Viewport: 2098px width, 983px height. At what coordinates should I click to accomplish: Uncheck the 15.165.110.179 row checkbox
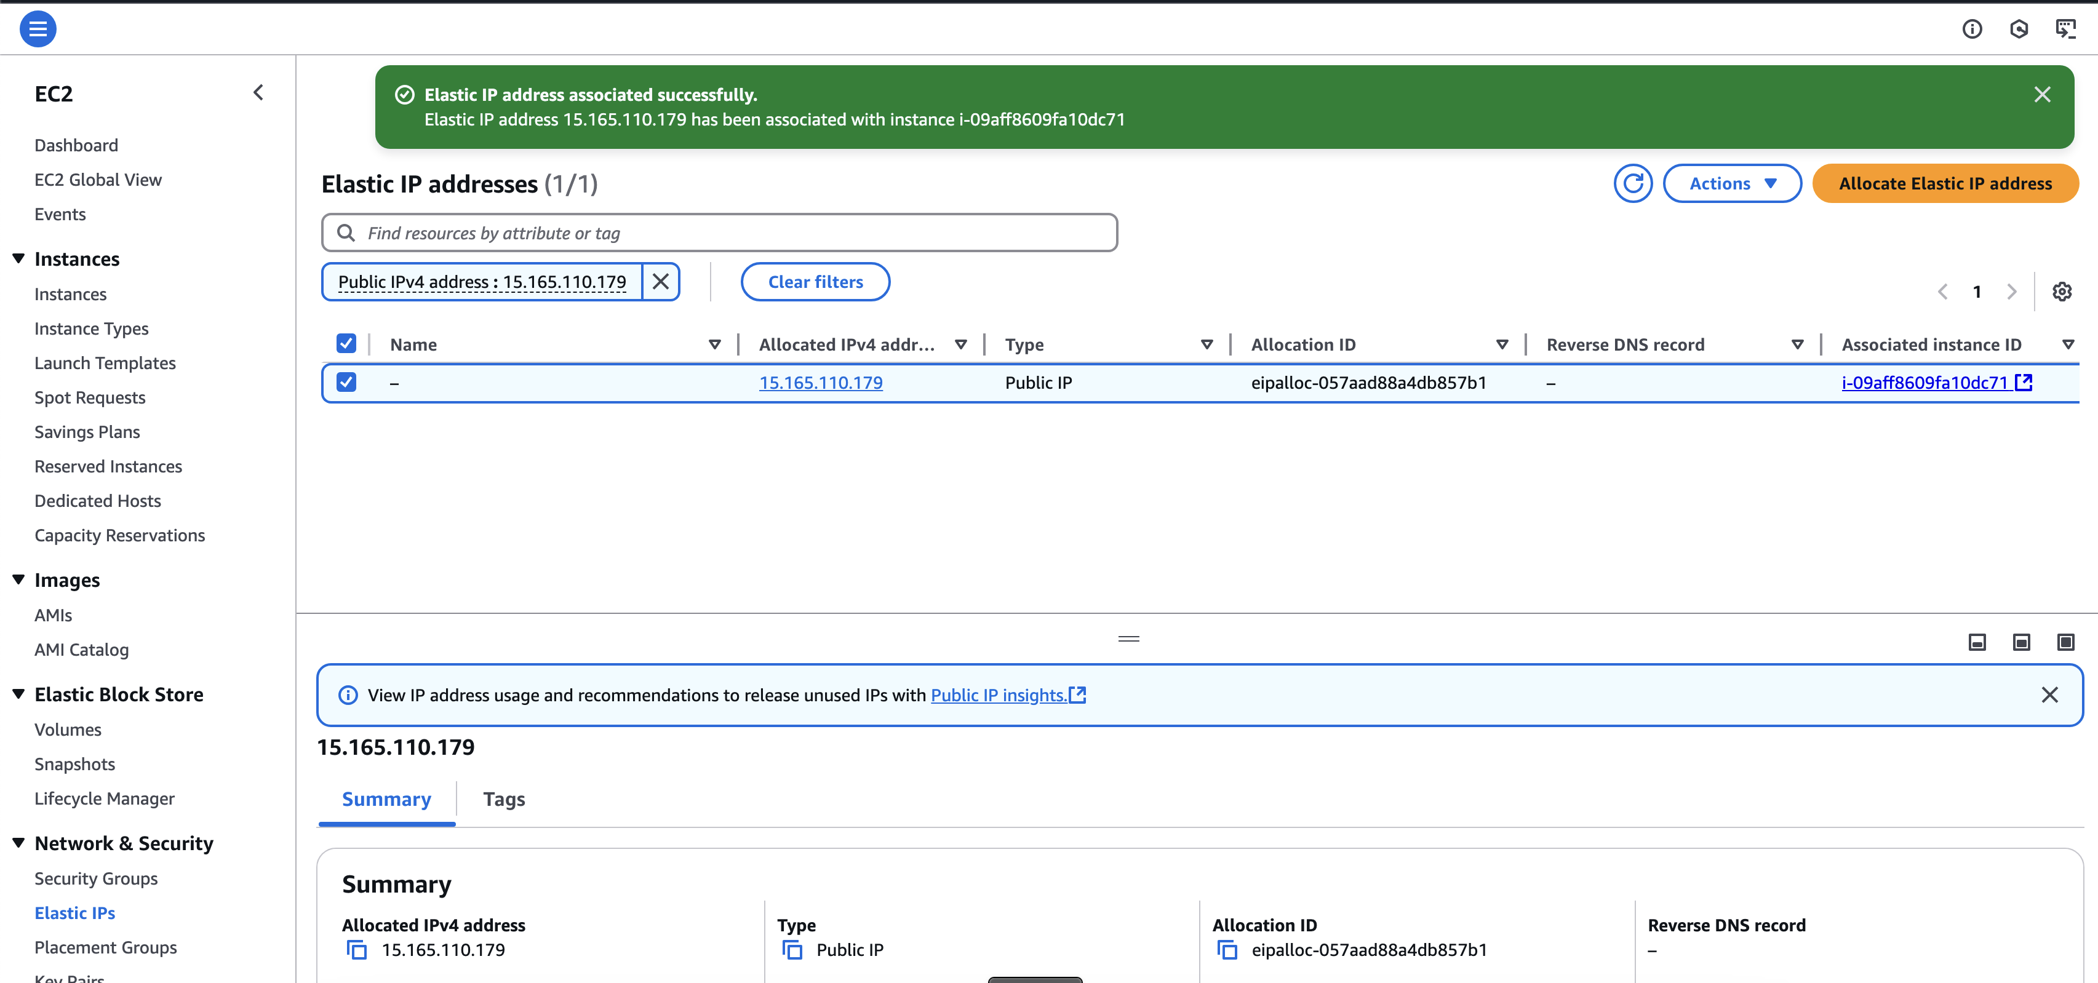point(346,382)
